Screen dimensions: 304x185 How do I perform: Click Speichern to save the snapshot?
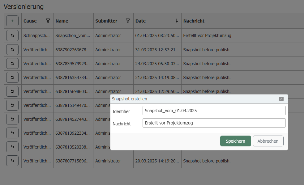point(235,141)
